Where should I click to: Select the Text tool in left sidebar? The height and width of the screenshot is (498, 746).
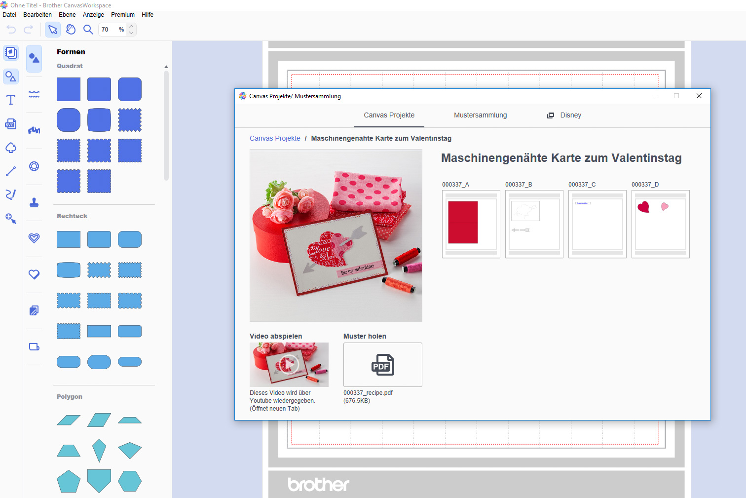point(10,100)
